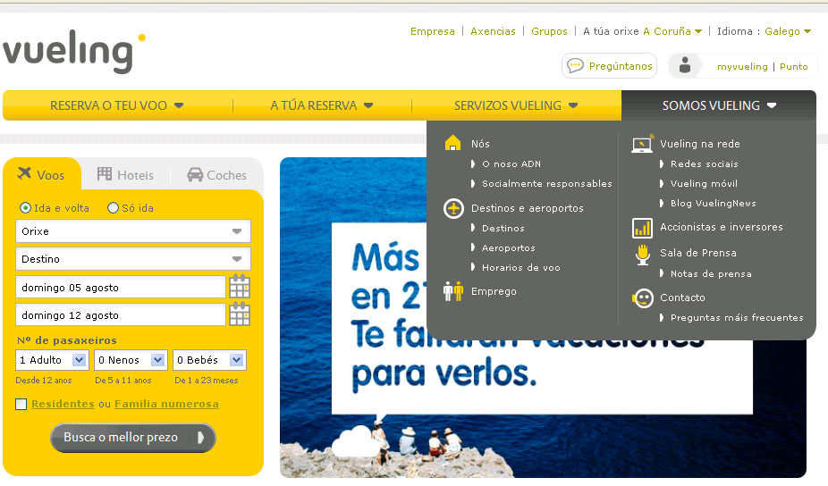Tick the Residentes ou Familia numerosa checkbox
Image resolution: width=828 pixels, height=486 pixels.
[x=21, y=404]
